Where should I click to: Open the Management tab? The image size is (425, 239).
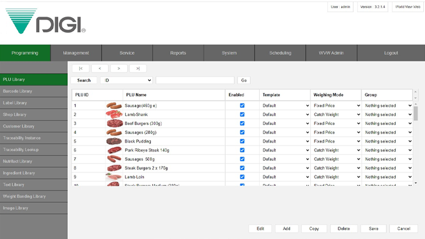(76, 53)
